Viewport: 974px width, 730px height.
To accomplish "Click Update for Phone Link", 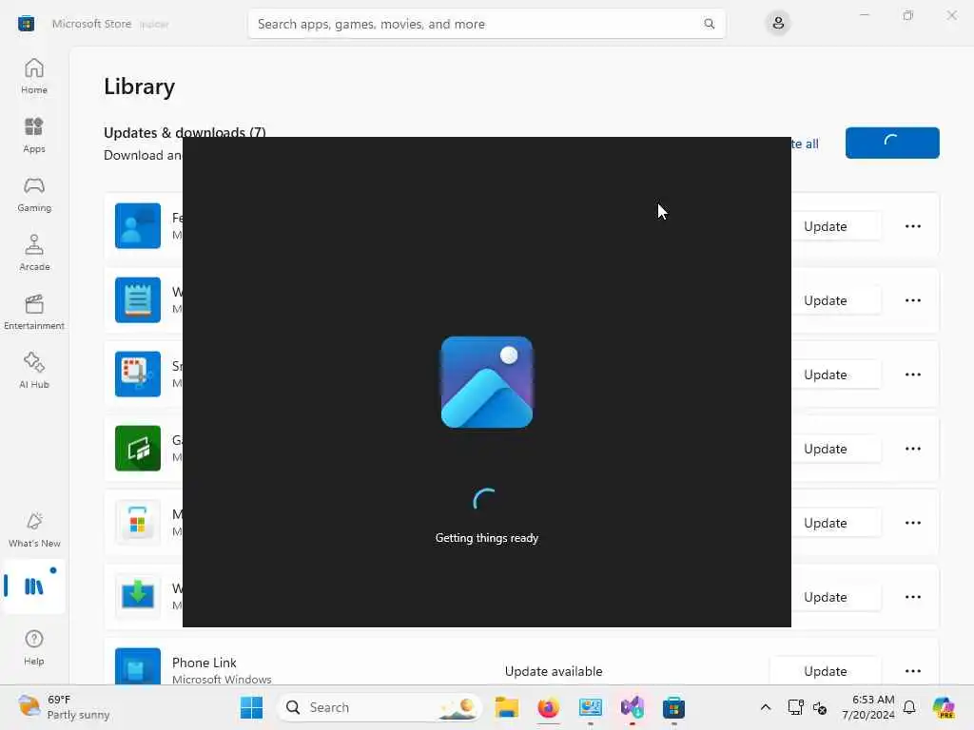I will [x=825, y=671].
